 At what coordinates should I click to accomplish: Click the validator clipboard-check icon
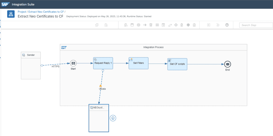click(x=194, y=25)
